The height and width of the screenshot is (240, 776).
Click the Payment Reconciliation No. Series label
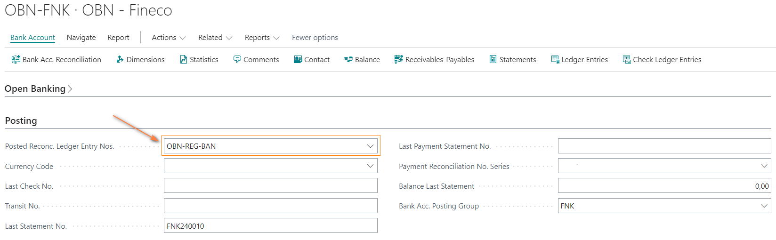coord(454,167)
